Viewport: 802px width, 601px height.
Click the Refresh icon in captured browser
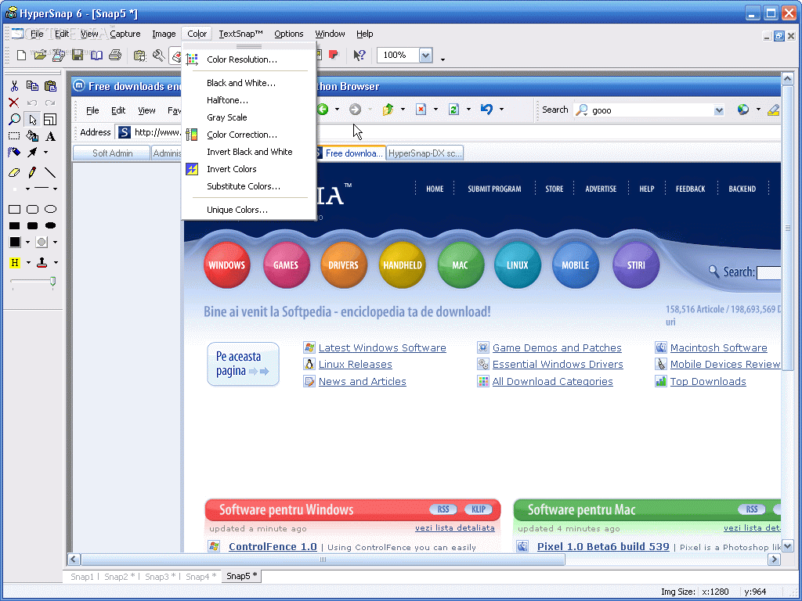(x=453, y=110)
